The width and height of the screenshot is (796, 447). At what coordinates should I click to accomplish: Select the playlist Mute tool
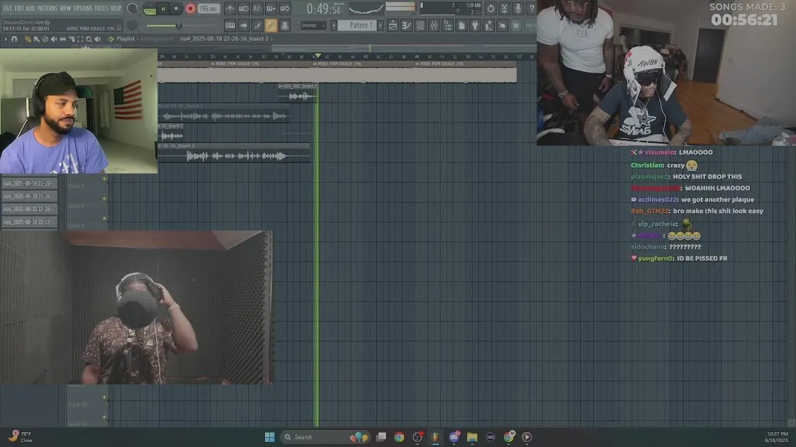pyautogui.click(x=53, y=39)
